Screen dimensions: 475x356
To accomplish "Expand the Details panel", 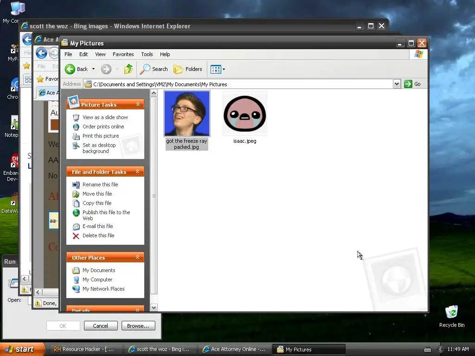I will [137, 310].
